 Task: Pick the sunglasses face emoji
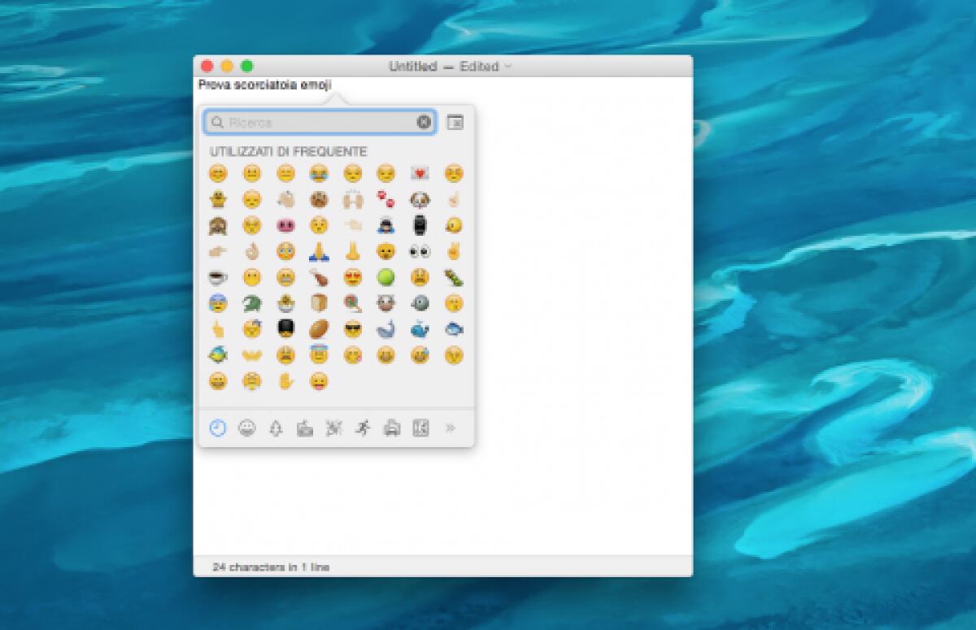point(351,329)
